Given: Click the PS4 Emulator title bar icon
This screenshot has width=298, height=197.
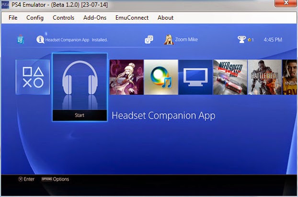Looking at the screenshot, I should pos(5,5).
